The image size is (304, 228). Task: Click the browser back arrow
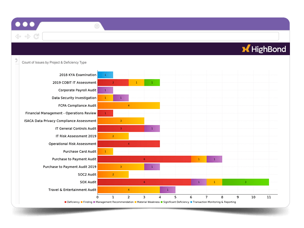(x=18, y=36)
